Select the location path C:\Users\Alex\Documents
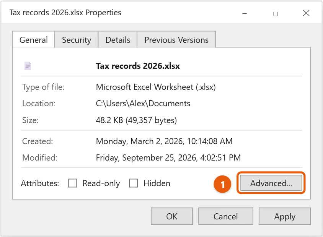This screenshot has height=237, width=323. [x=143, y=104]
